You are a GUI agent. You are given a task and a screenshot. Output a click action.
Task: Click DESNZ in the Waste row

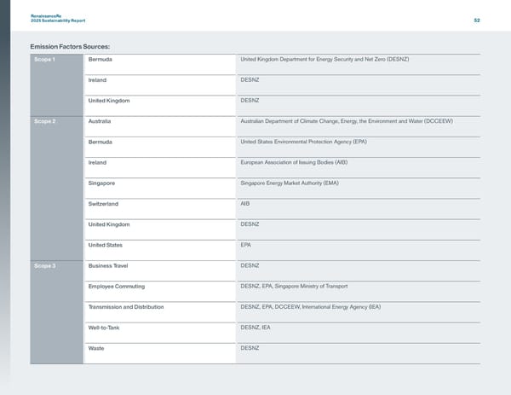coord(250,348)
